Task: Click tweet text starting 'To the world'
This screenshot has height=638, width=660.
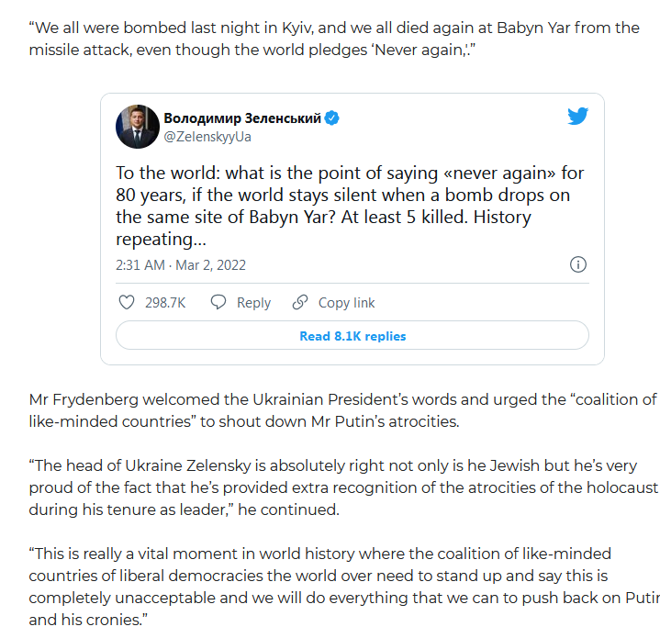Action: point(350,206)
